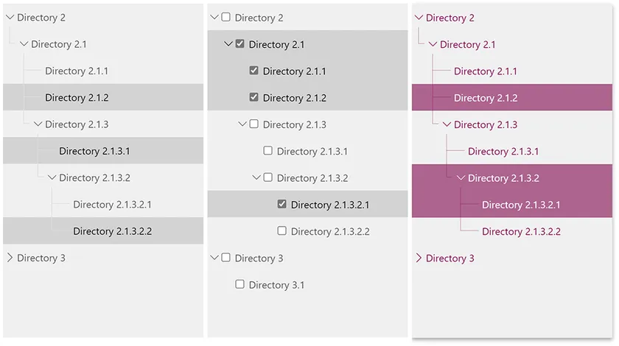Uncheck the Directory 2.1.1 checkbox
The height and width of the screenshot is (346, 619).
[254, 71]
